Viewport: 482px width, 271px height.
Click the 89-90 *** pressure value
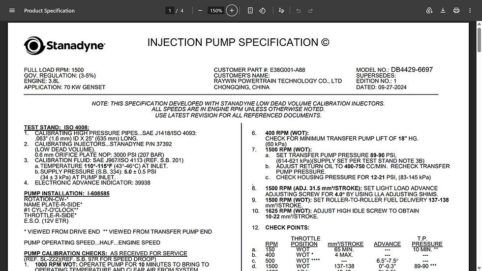425,266
